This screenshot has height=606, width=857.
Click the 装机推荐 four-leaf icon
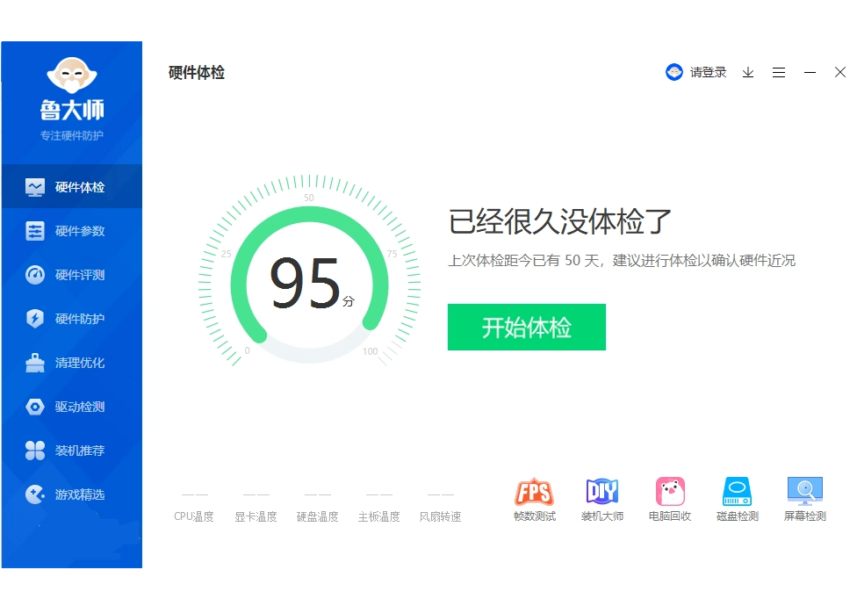tap(35, 451)
